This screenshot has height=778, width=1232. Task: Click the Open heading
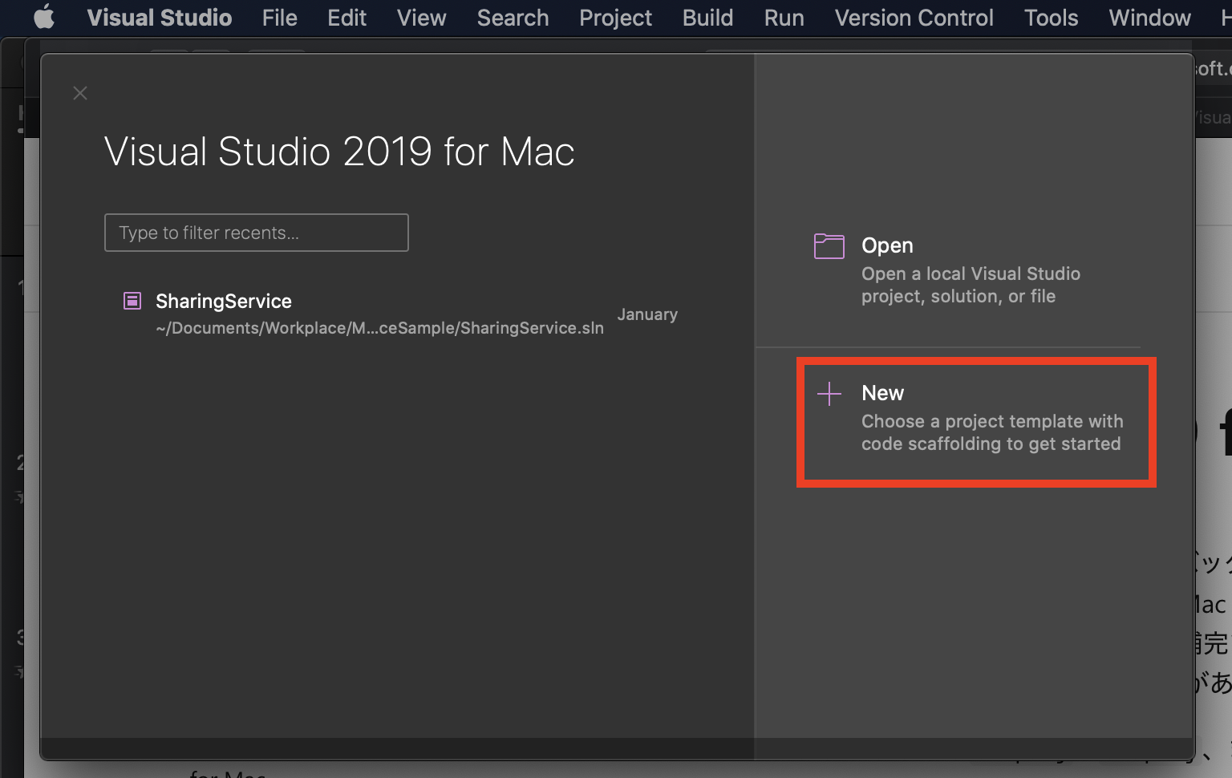(887, 245)
